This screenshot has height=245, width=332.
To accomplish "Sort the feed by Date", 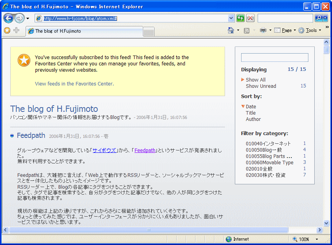I will click(251, 107).
